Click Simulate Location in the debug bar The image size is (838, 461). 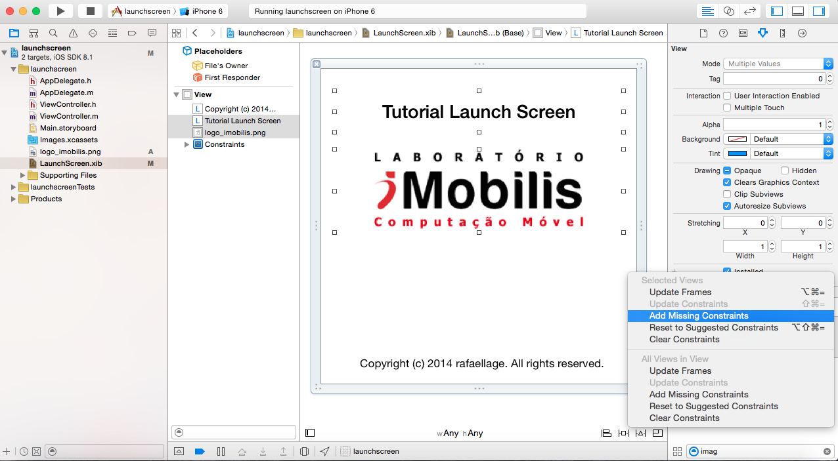pyautogui.click(x=325, y=451)
